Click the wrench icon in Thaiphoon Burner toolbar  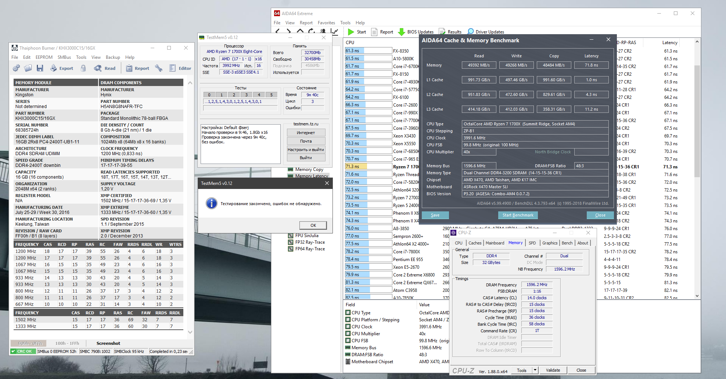pos(159,68)
